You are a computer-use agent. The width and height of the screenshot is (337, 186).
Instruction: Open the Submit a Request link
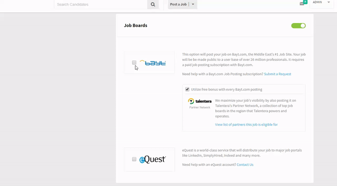tap(278, 74)
